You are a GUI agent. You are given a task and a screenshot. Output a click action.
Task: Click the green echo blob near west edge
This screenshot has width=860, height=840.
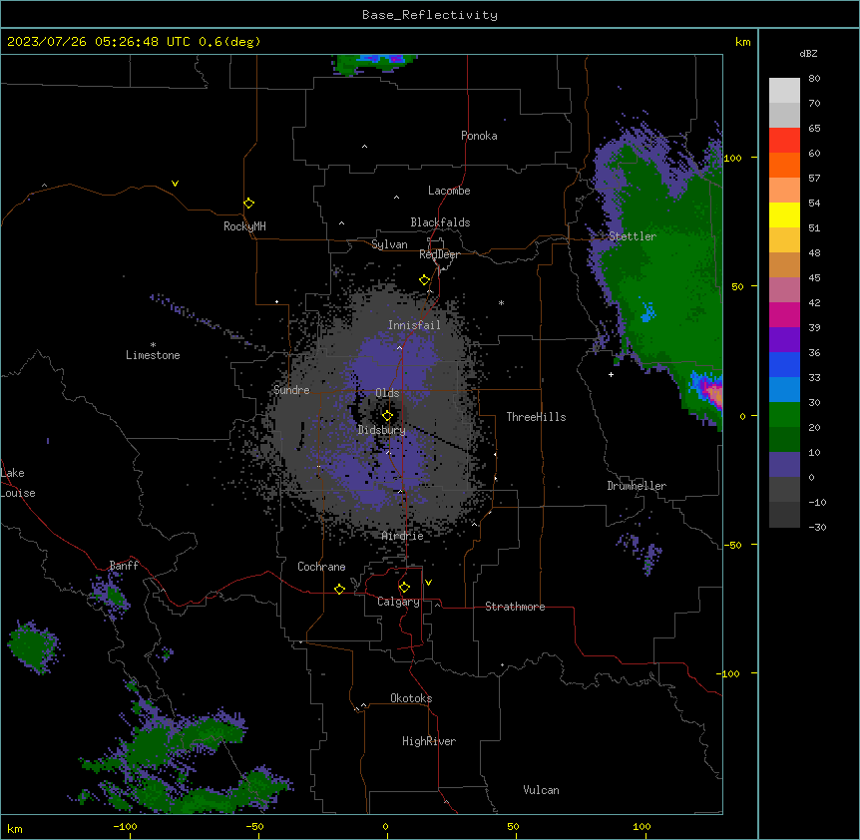tap(34, 647)
